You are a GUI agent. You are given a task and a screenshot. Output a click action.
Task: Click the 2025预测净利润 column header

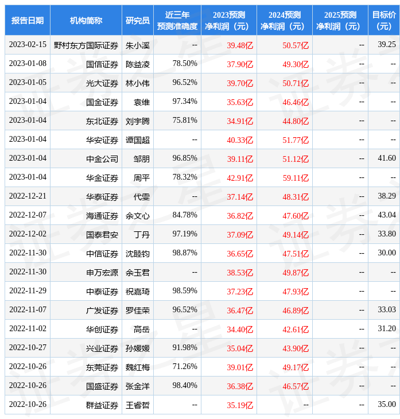[340, 21]
